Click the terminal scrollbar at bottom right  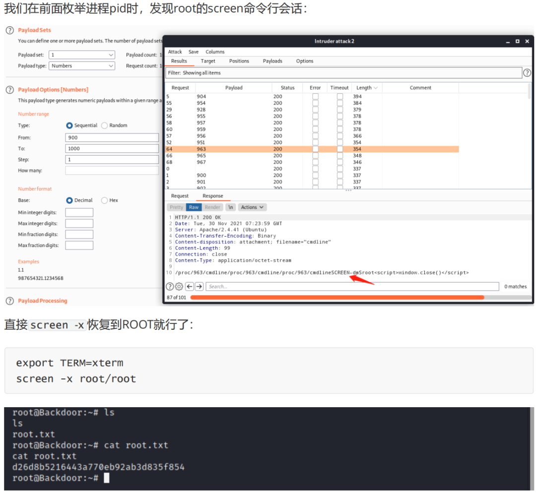532,449
